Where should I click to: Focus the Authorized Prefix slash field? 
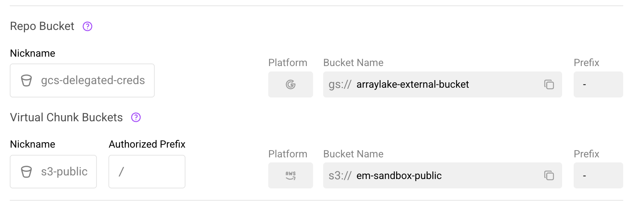click(147, 171)
